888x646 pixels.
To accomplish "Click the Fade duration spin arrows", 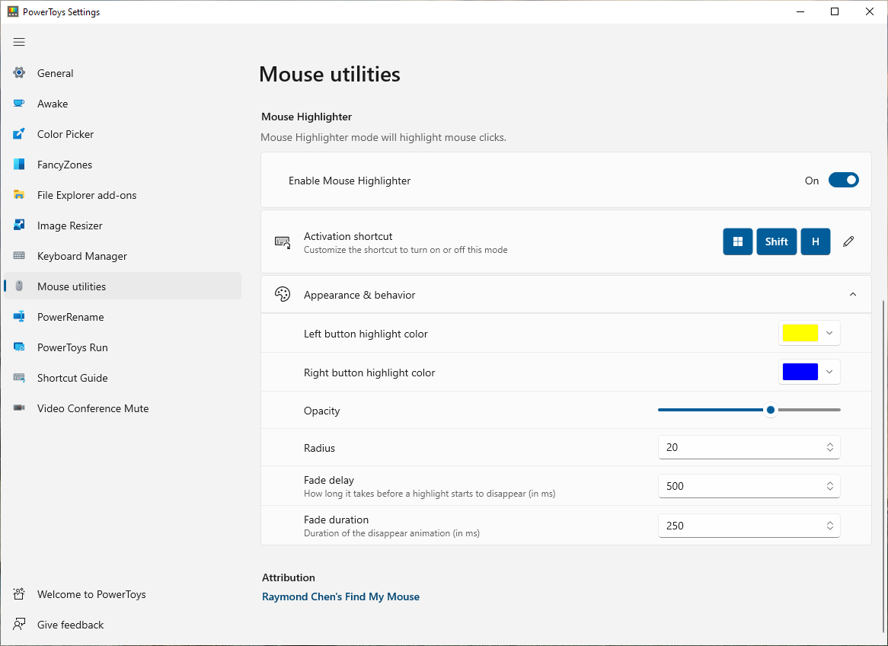I will 829,526.
